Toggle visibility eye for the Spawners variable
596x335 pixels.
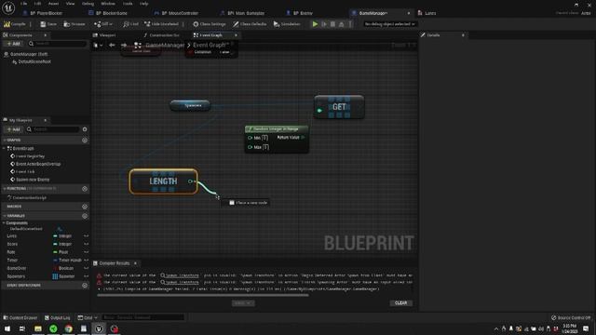point(86,276)
